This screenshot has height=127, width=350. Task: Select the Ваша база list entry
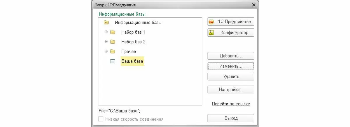(132, 61)
